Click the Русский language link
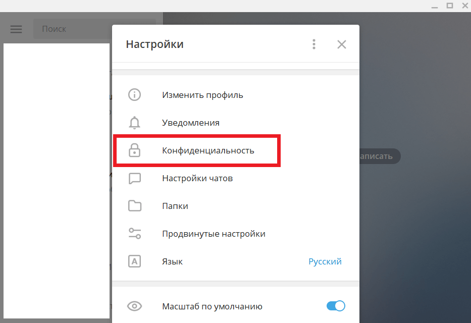The width and height of the screenshot is (471, 323). click(325, 261)
